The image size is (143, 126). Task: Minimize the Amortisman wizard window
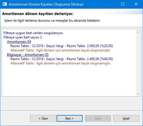(110, 4)
